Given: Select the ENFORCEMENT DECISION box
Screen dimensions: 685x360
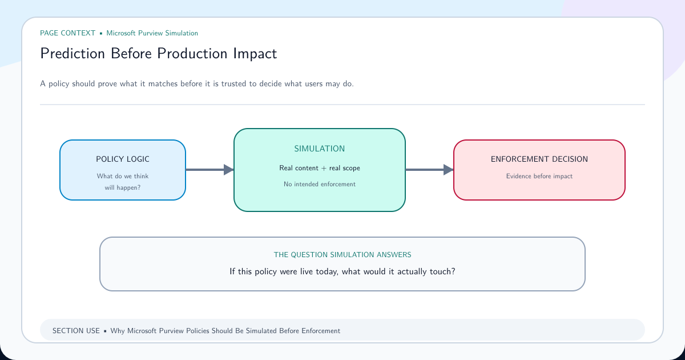Looking at the screenshot, I should [539, 170].
